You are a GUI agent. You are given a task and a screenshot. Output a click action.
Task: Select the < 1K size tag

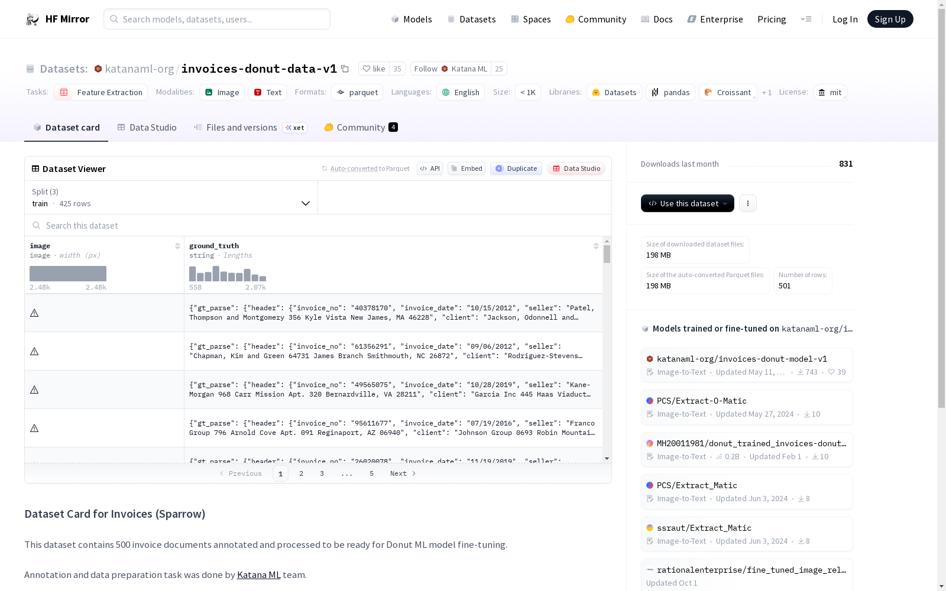tap(528, 92)
